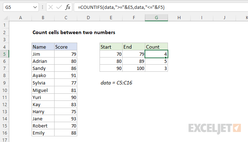Click Harry's score of 75
Viewport: 248px width, 142px height.
click(x=66, y=111)
